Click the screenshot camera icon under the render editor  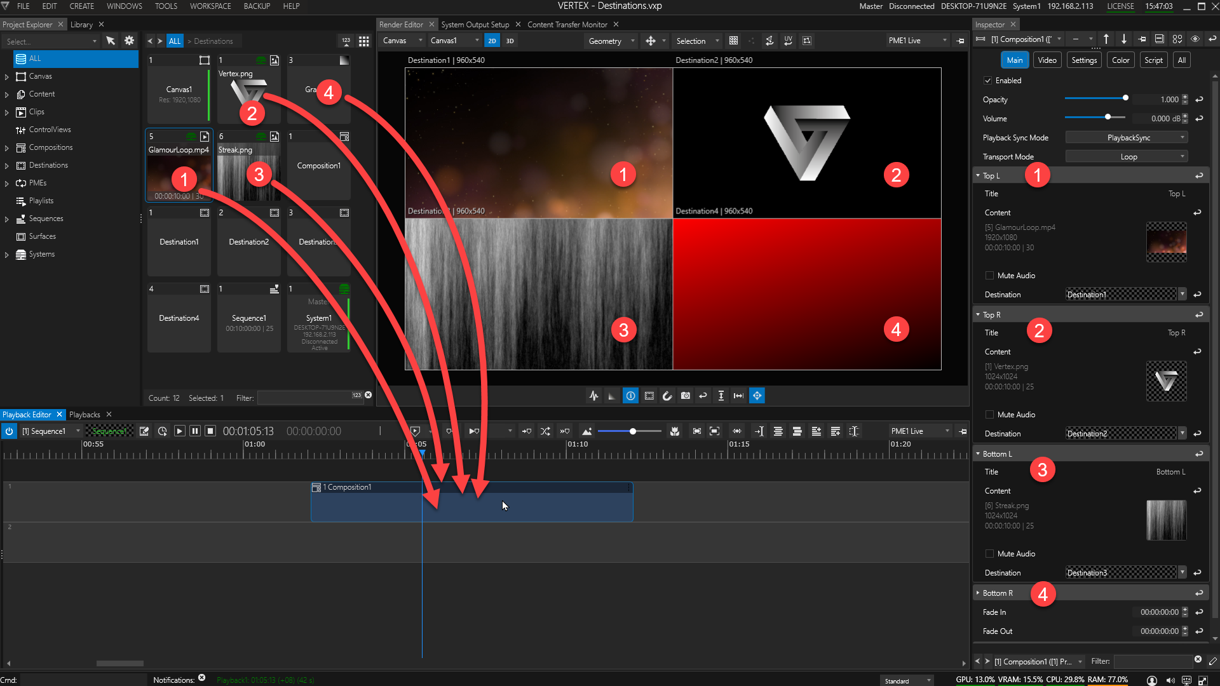(686, 396)
